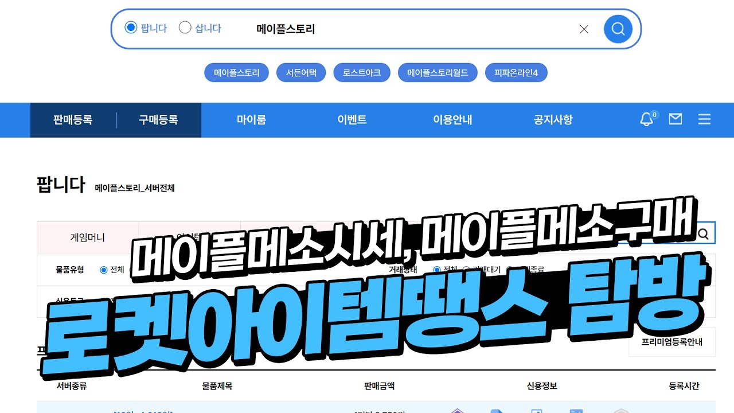This screenshot has height=413, width=734.
Task: Choose the 서든어택 suggestion chip
Action: click(x=301, y=73)
